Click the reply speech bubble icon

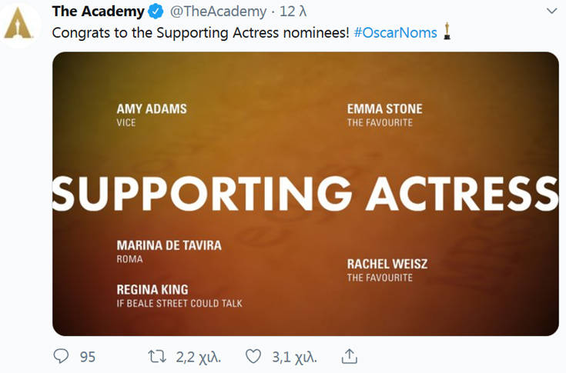point(61,356)
